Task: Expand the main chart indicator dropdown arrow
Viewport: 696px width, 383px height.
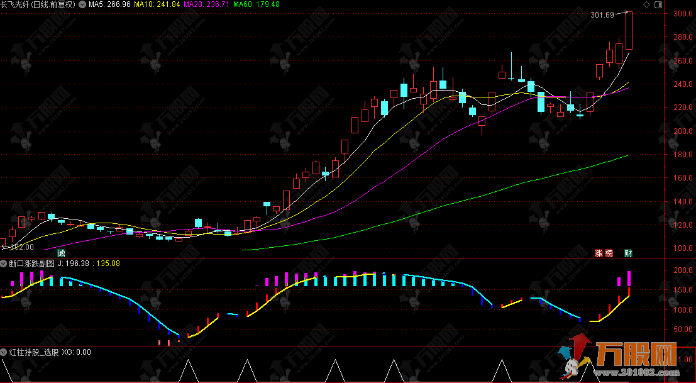Action: (x=82, y=4)
